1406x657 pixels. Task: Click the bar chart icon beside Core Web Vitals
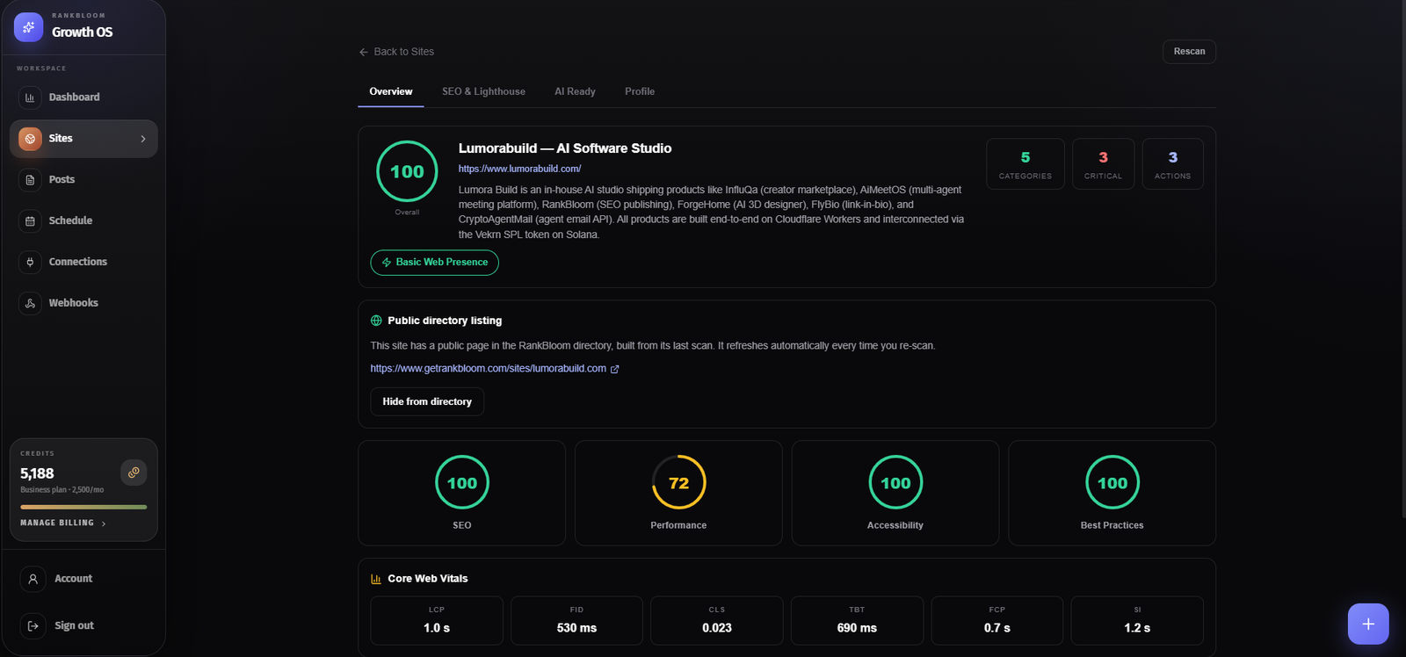click(376, 579)
